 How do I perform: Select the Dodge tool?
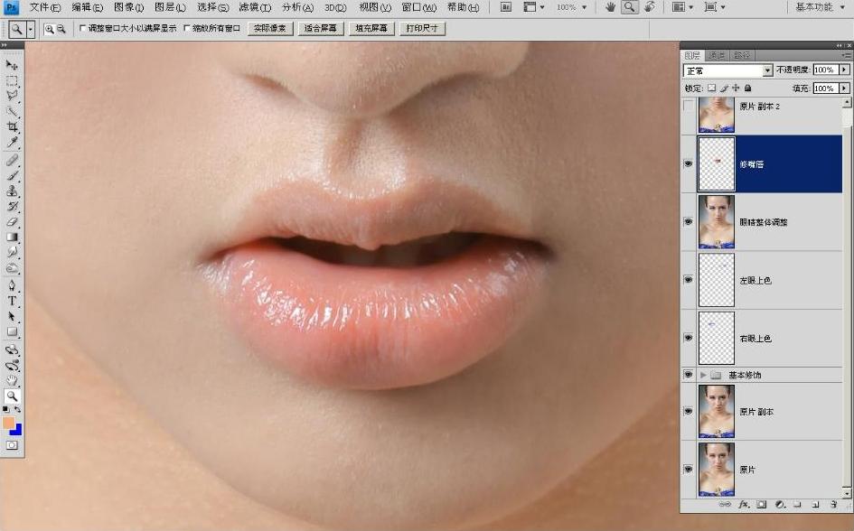(x=12, y=268)
